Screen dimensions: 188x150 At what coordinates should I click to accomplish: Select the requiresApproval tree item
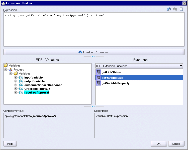[37, 92]
